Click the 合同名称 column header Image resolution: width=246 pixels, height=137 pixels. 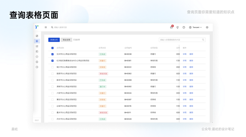coord(60,48)
